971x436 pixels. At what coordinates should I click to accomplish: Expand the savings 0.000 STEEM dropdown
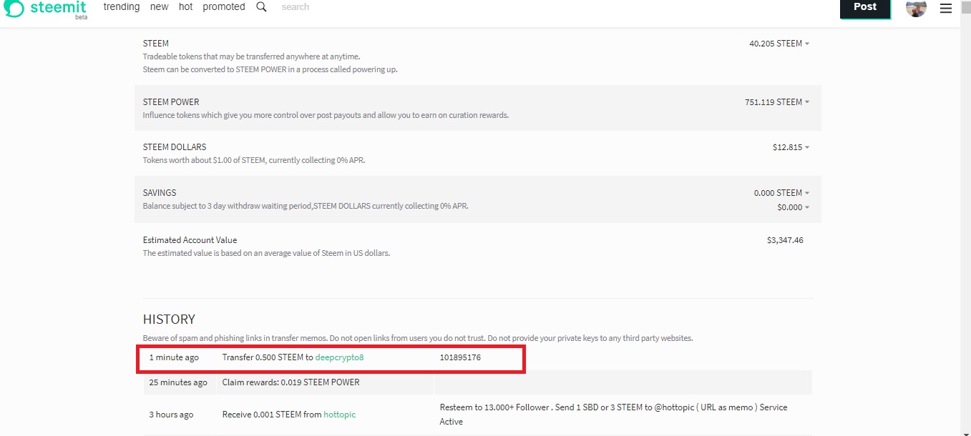[782, 193]
